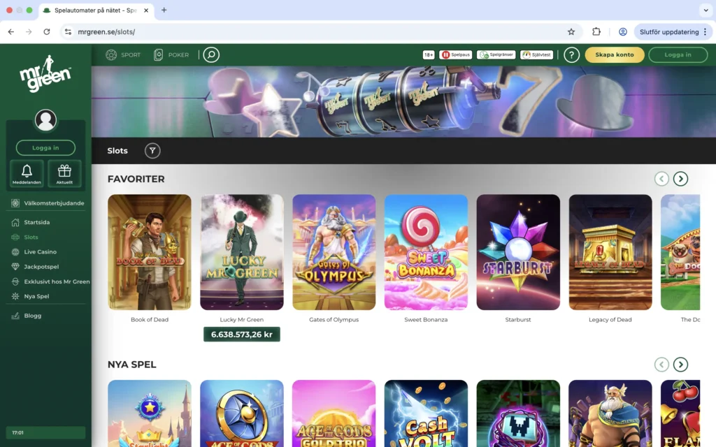
Task: Click Logga in in top bar
Action: click(678, 54)
